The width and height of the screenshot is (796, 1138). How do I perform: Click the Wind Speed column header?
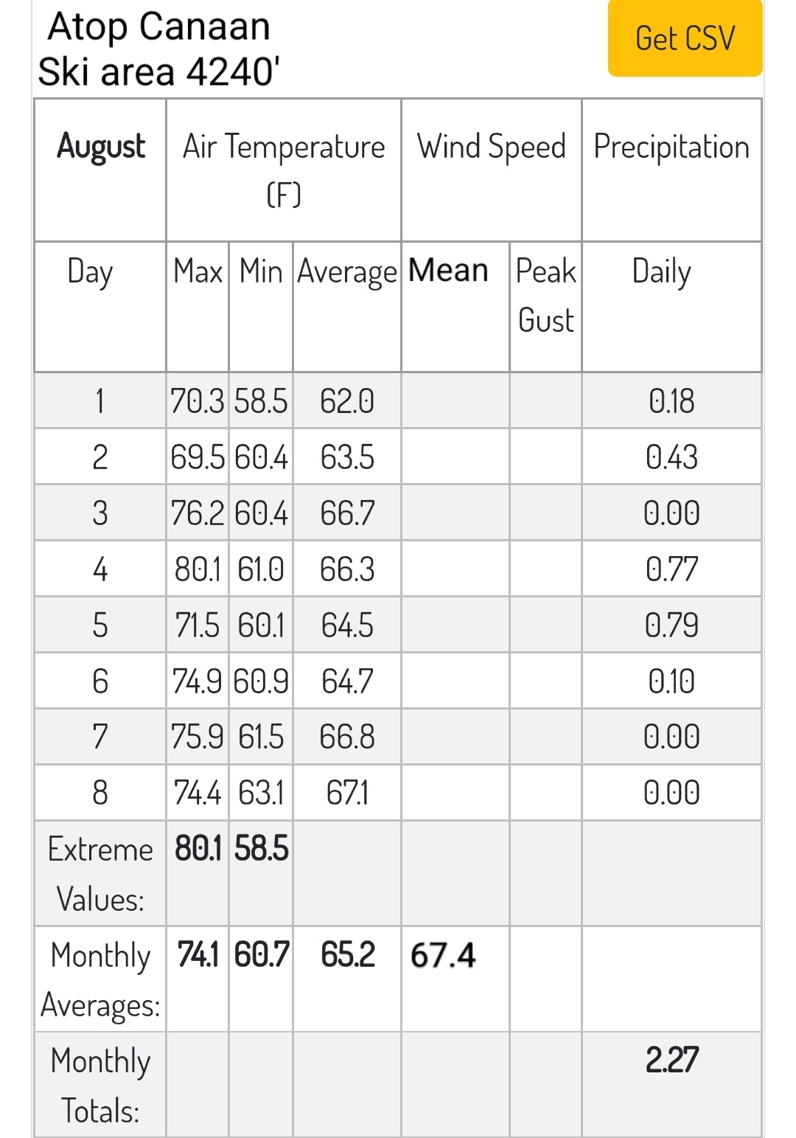(x=492, y=170)
